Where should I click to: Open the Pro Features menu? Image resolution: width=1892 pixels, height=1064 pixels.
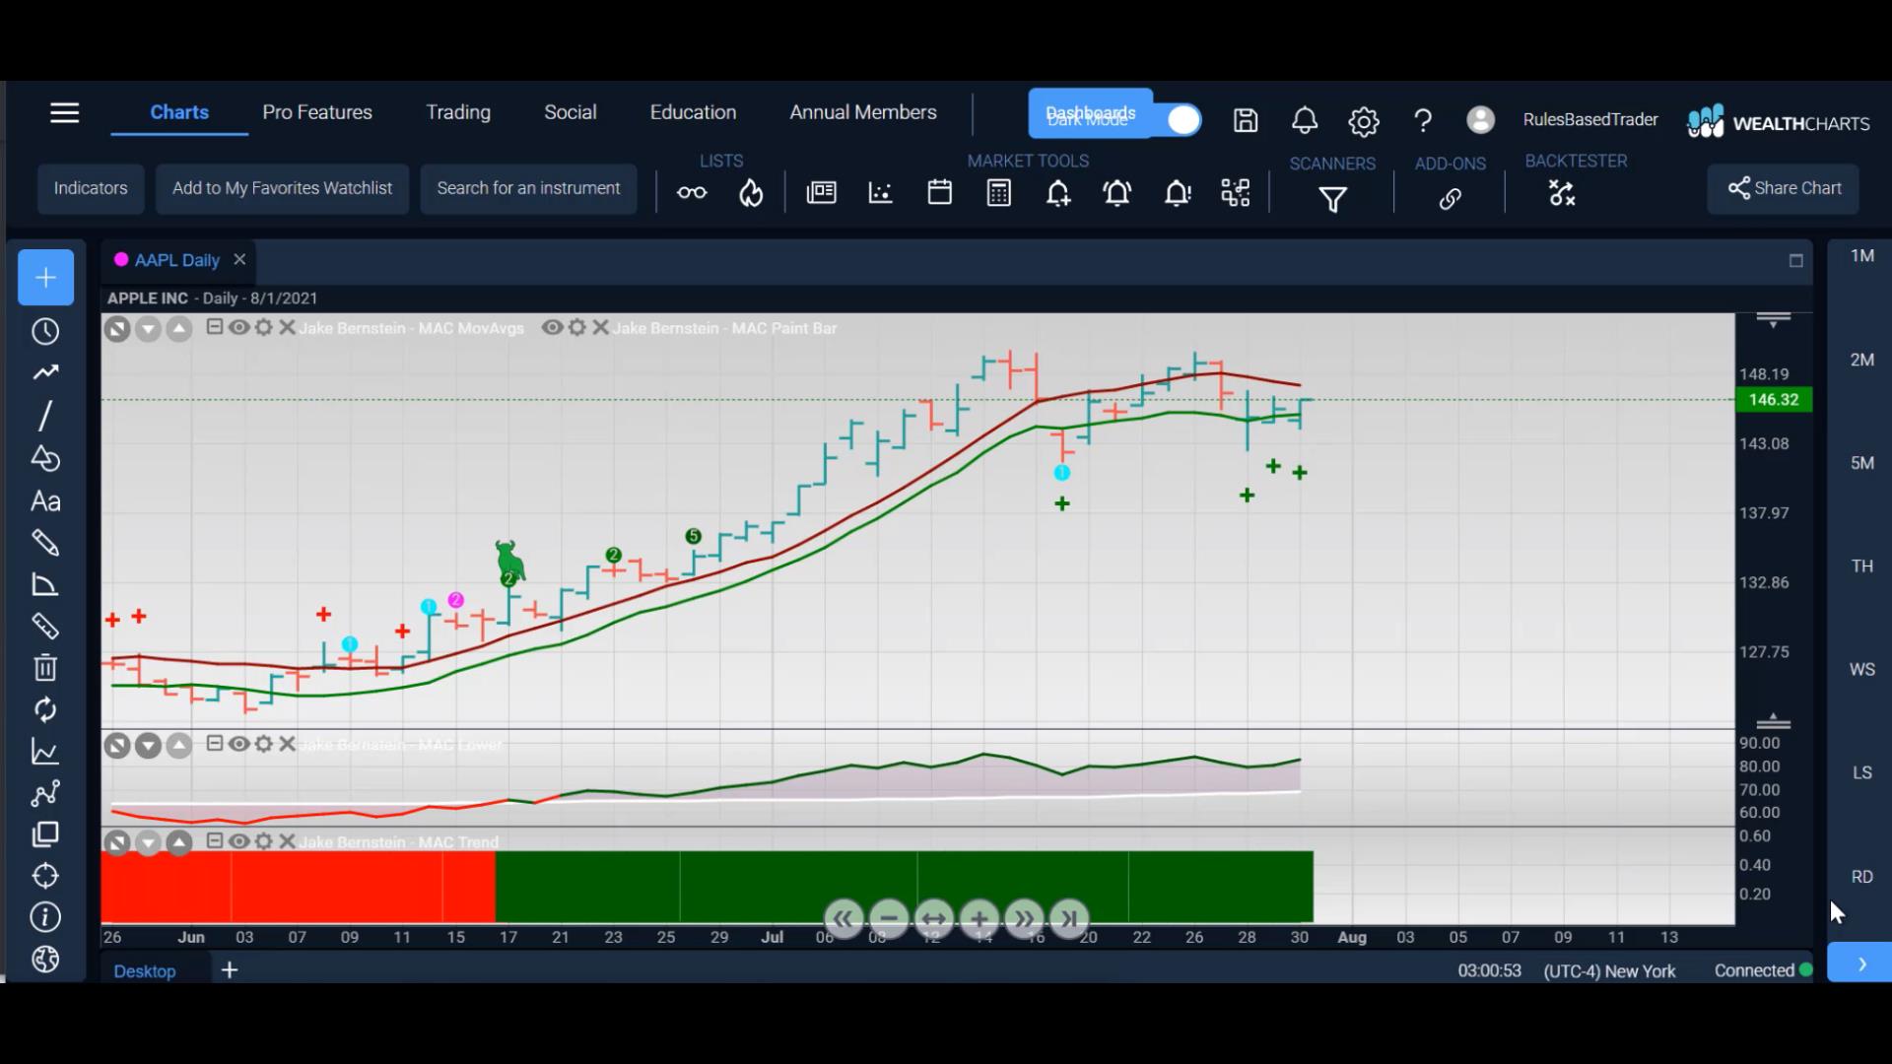317,112
